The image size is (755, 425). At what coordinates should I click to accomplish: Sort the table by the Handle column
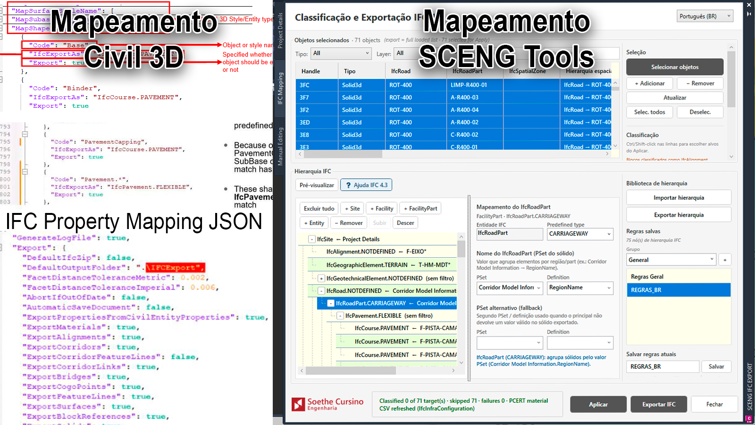click(317, 71)
